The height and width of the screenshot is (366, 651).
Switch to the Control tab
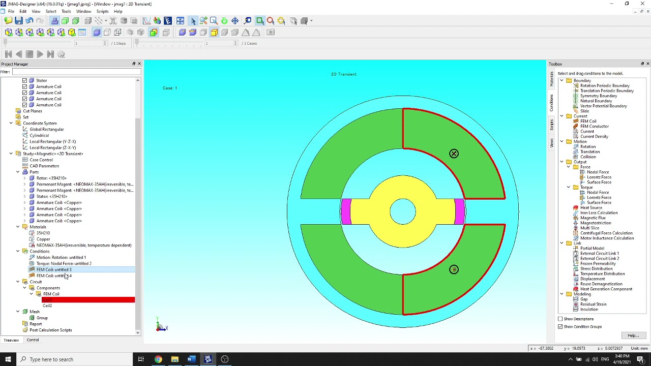[x=33, y=340]
